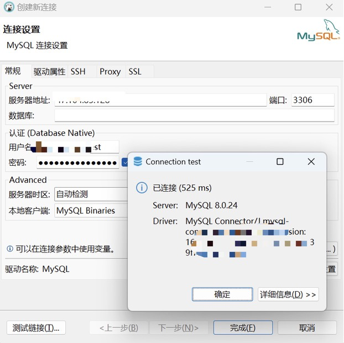The height and width of the screenshot is (343, 344).
Task: Click the 密码 password field
Action: [77, 162]
